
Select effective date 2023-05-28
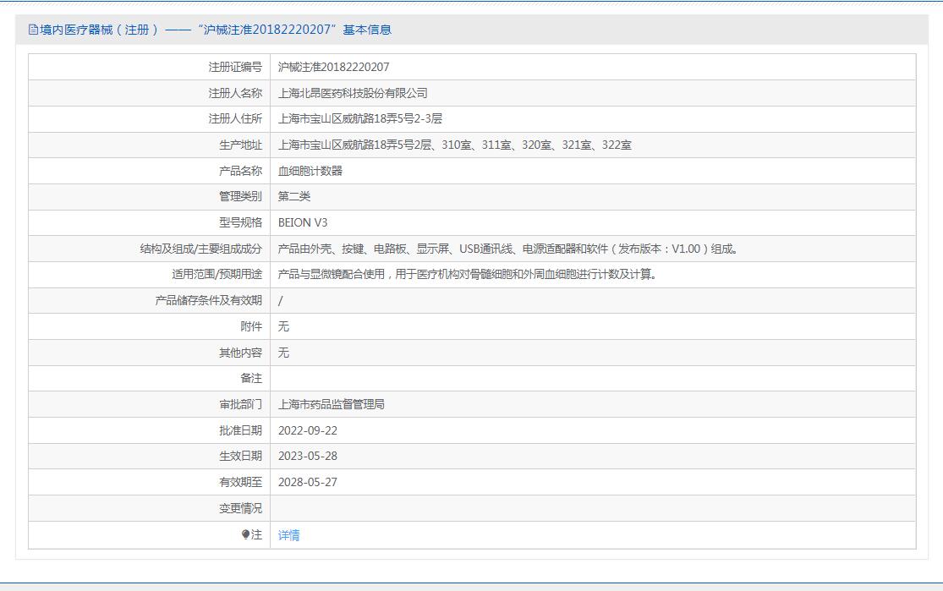tap(307, 456)
